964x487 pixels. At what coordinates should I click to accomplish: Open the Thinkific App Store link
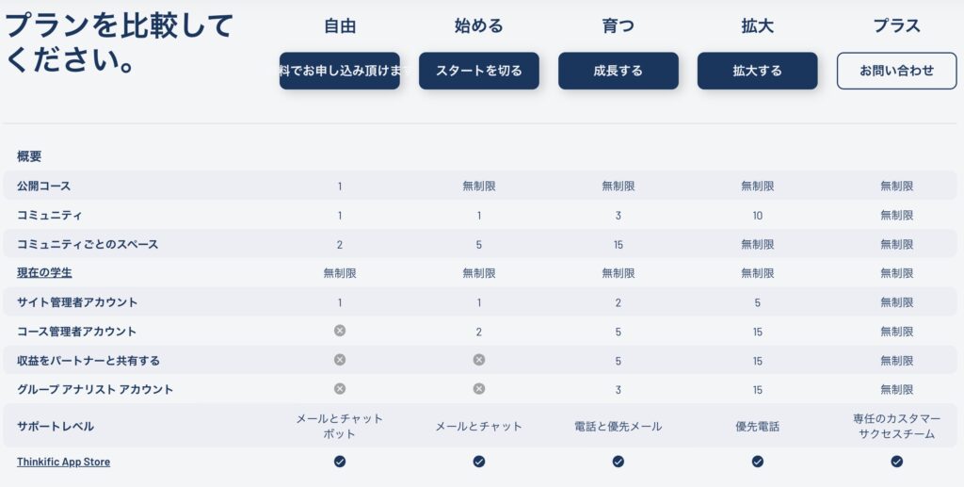coord(63,462)
